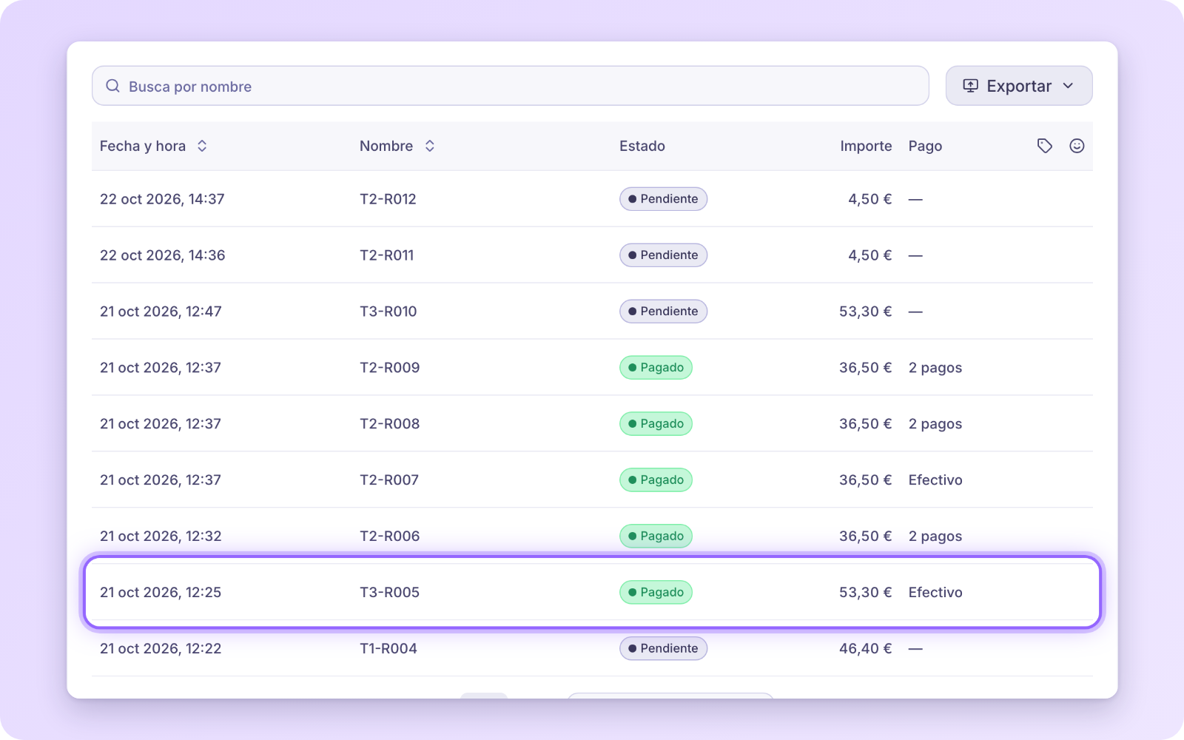Click the Pago column header
The image size is (1184, 740).
coord(925,146)
